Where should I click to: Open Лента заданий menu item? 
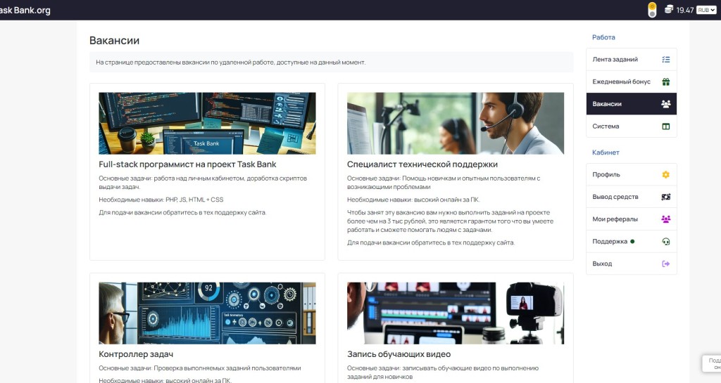coord(631,60)
